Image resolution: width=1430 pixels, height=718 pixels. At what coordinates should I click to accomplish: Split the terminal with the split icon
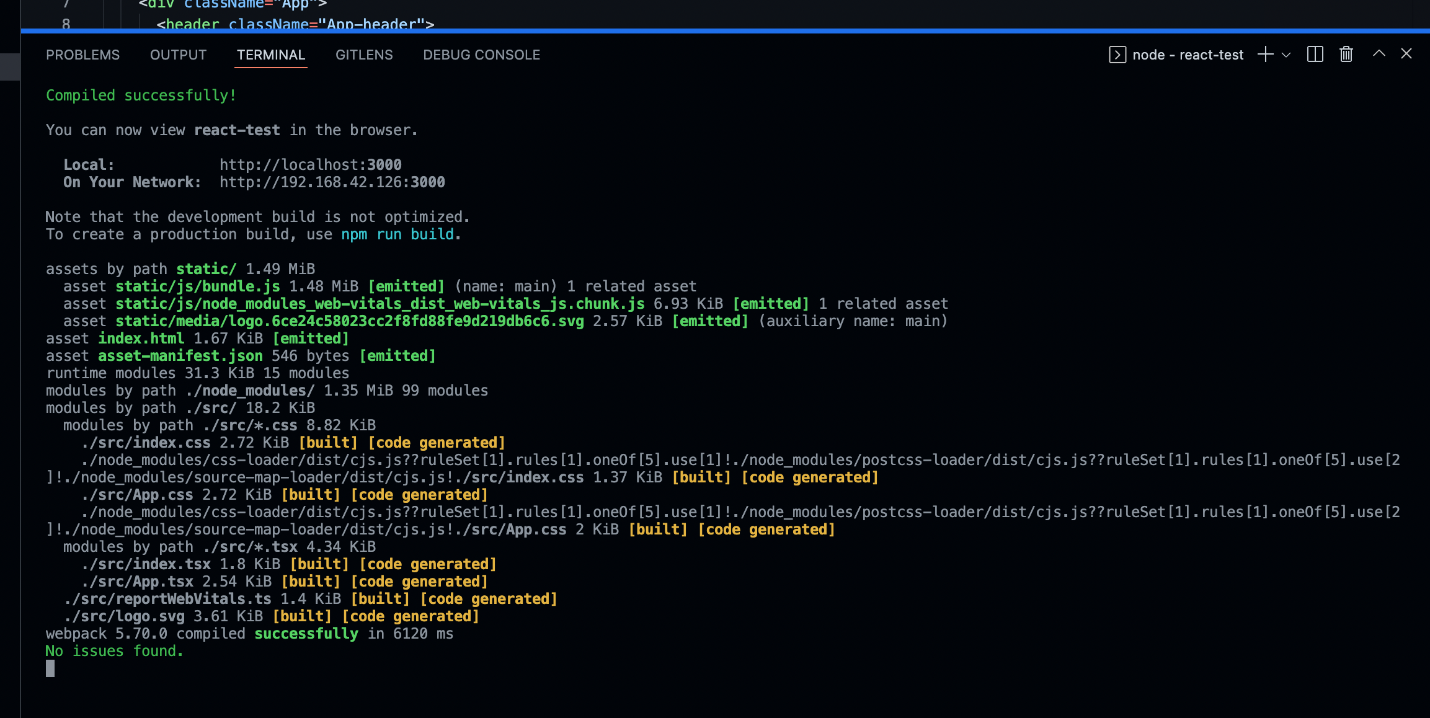click(1315, 55)
